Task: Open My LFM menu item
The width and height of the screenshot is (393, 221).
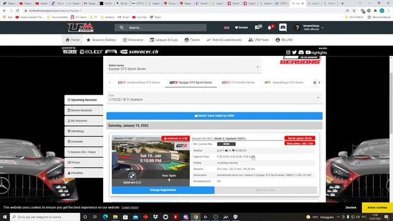Action: click(x=284, y=40)
